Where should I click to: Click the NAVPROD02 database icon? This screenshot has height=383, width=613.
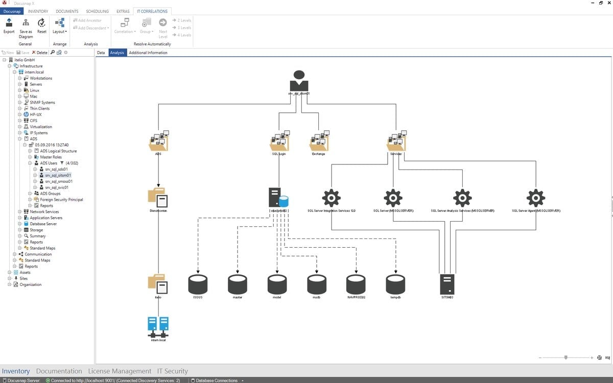(356, 284)
